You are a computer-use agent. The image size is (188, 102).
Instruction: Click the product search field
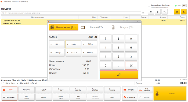point(71,13)
